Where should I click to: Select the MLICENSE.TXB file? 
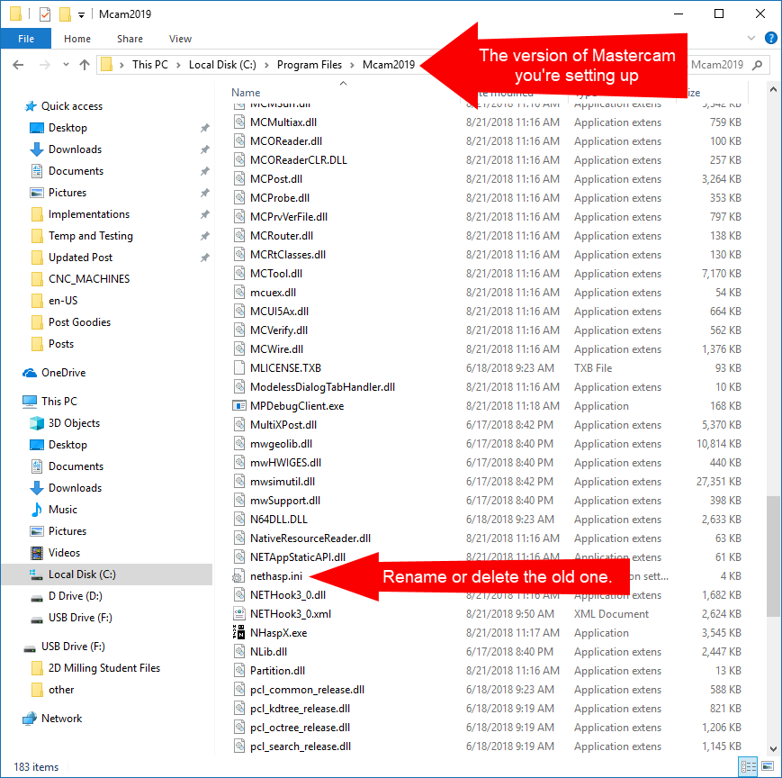[285, 368]
